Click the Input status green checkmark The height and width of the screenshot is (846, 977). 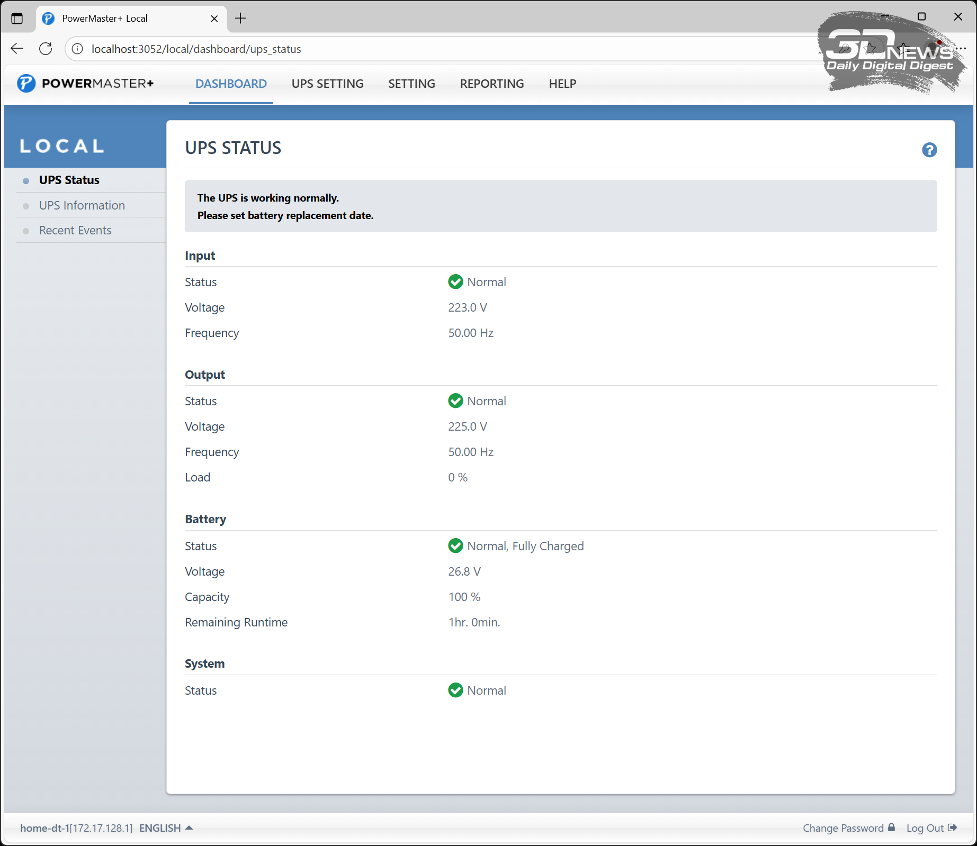(x=455, y=282)
